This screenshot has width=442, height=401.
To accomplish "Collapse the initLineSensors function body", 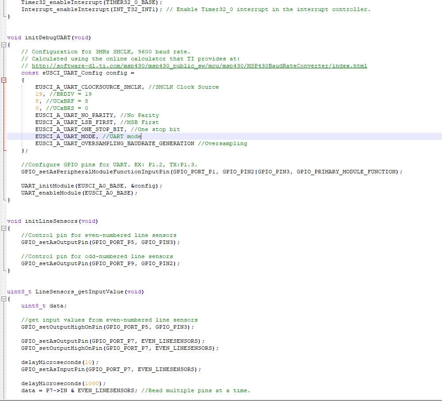I will click(3, 228).
